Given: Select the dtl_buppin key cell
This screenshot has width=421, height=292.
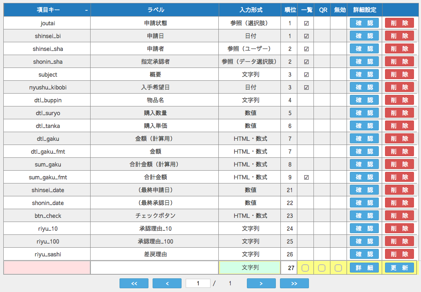Looking at the screenshot, I should click(x=47, y=100).
